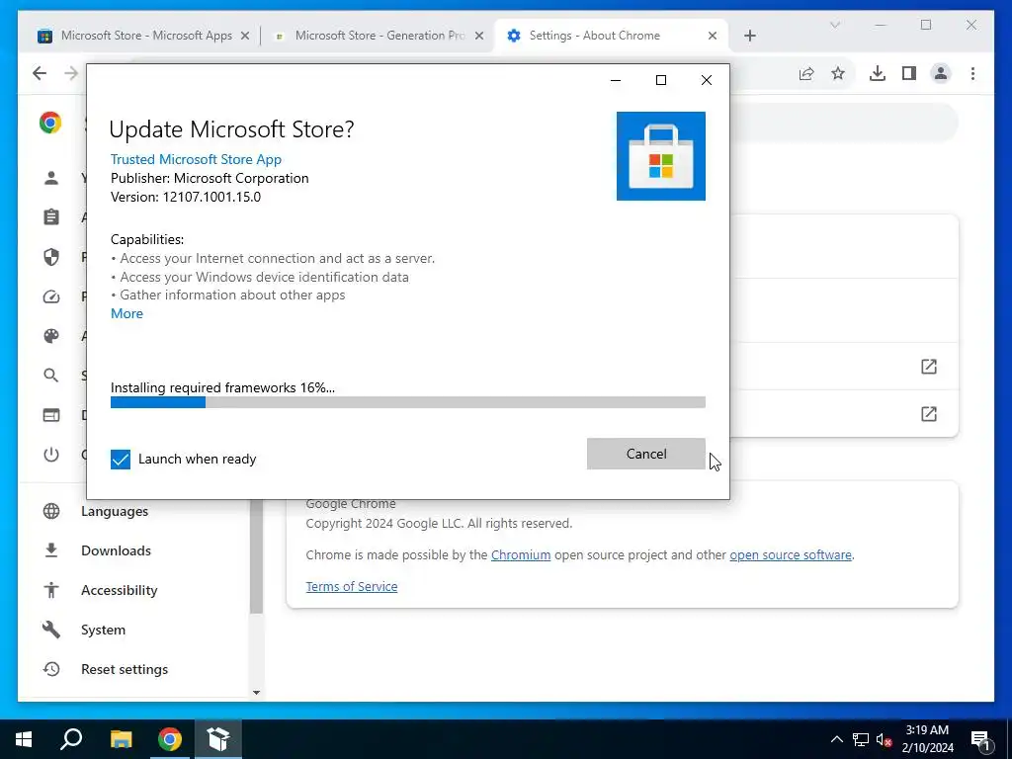Viewport: 1012px width, 759px height.
Task: Click the Chrome taskbar icon
Action: tap(170, 739)
